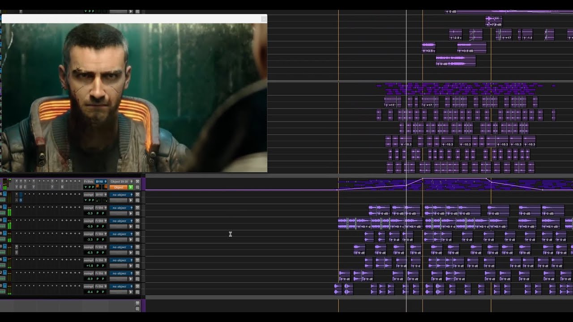Open the comment icon in the -8.4 volume track
The height and width of the screenshot is (322, 573).
click(137, 292)
